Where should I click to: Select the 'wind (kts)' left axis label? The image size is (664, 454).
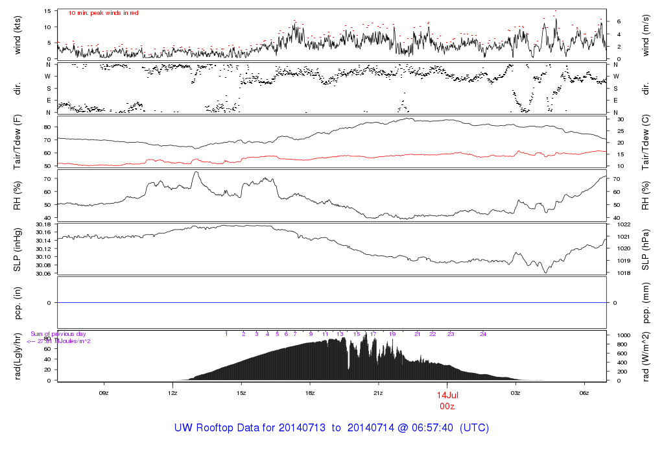18,35
